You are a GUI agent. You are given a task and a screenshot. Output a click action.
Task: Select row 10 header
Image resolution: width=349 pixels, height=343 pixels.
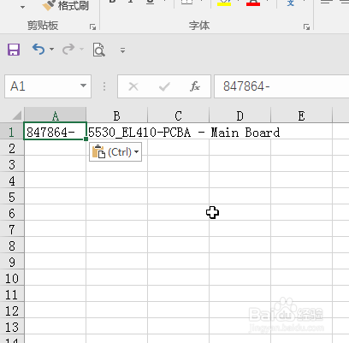(12, 278)
